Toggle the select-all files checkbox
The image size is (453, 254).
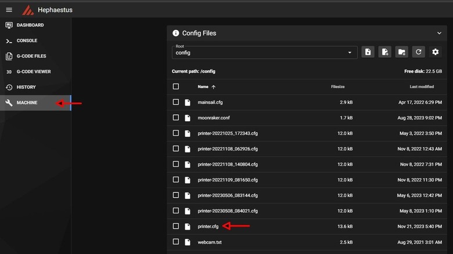[x=176, y=86]
